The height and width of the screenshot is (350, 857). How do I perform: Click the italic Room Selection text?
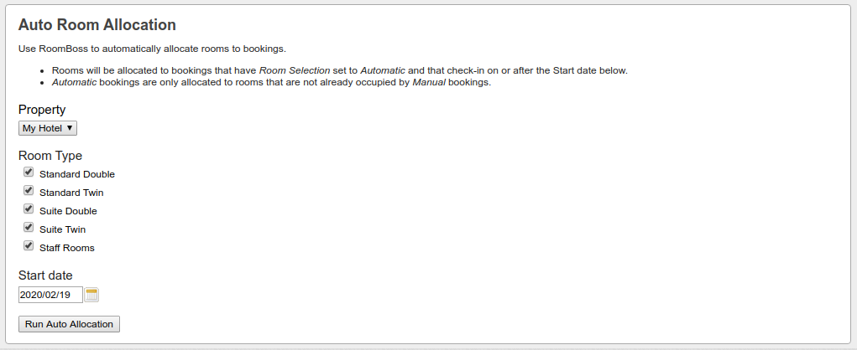tap(295, 70)
